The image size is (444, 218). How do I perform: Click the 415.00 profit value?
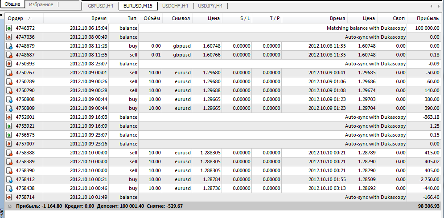pos(432,153)
